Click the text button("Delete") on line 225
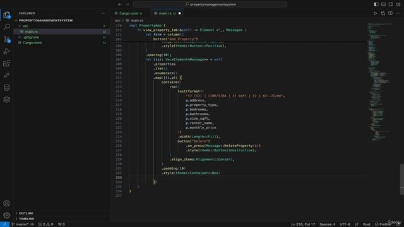 tap(194, 141)
